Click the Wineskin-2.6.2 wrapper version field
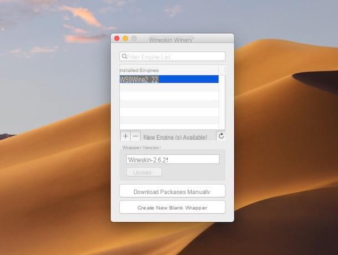 [x=173, y=160]
